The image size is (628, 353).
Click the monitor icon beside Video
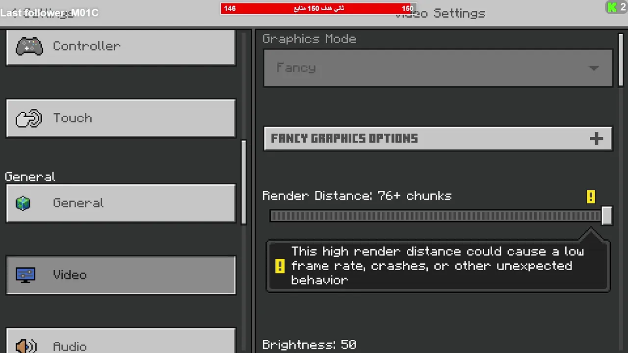coord(26,275)
